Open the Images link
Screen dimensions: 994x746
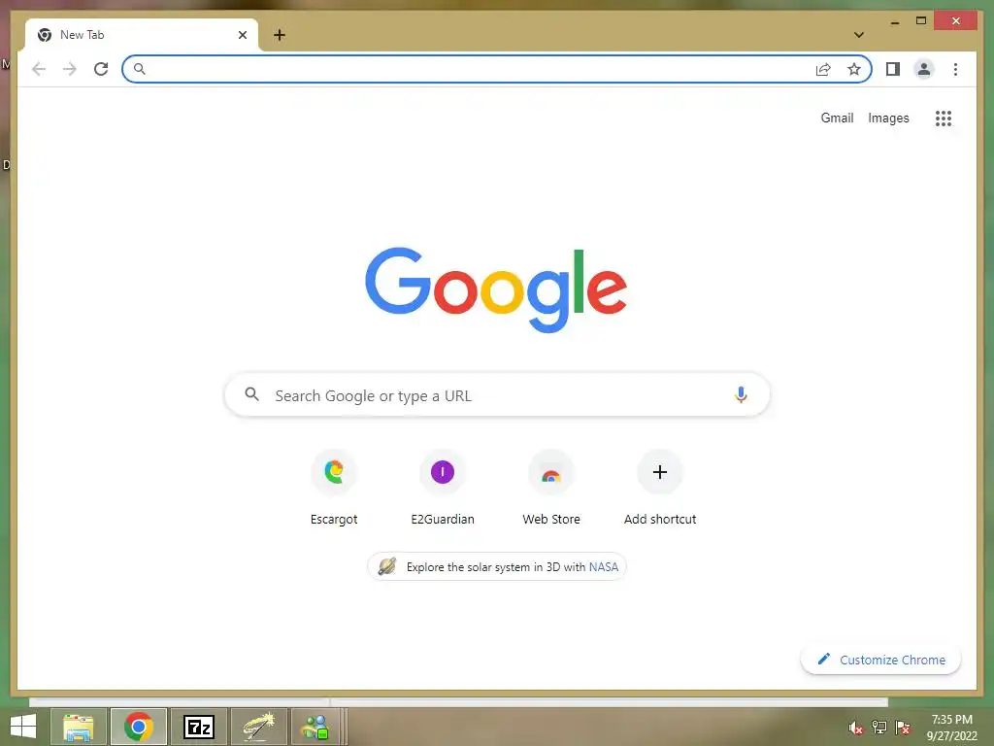tap(888, 118)
